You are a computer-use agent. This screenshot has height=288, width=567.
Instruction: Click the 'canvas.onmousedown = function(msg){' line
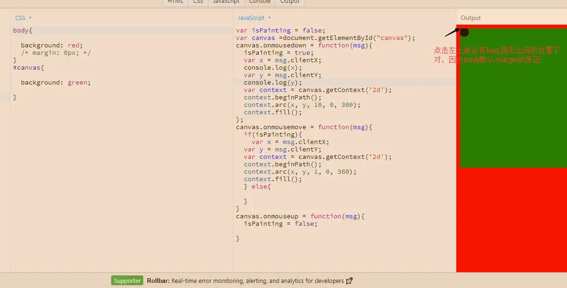click(304, 45)
